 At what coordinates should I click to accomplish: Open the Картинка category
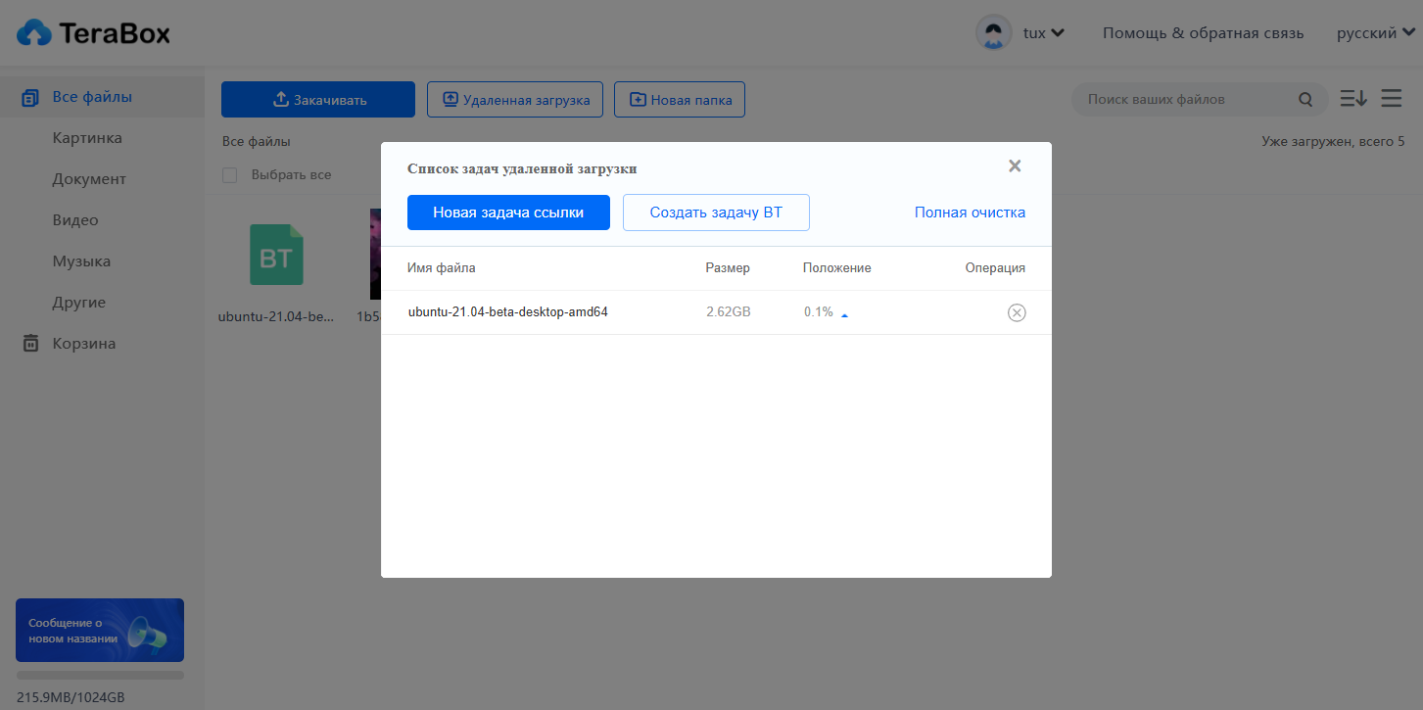click(87, 138)
